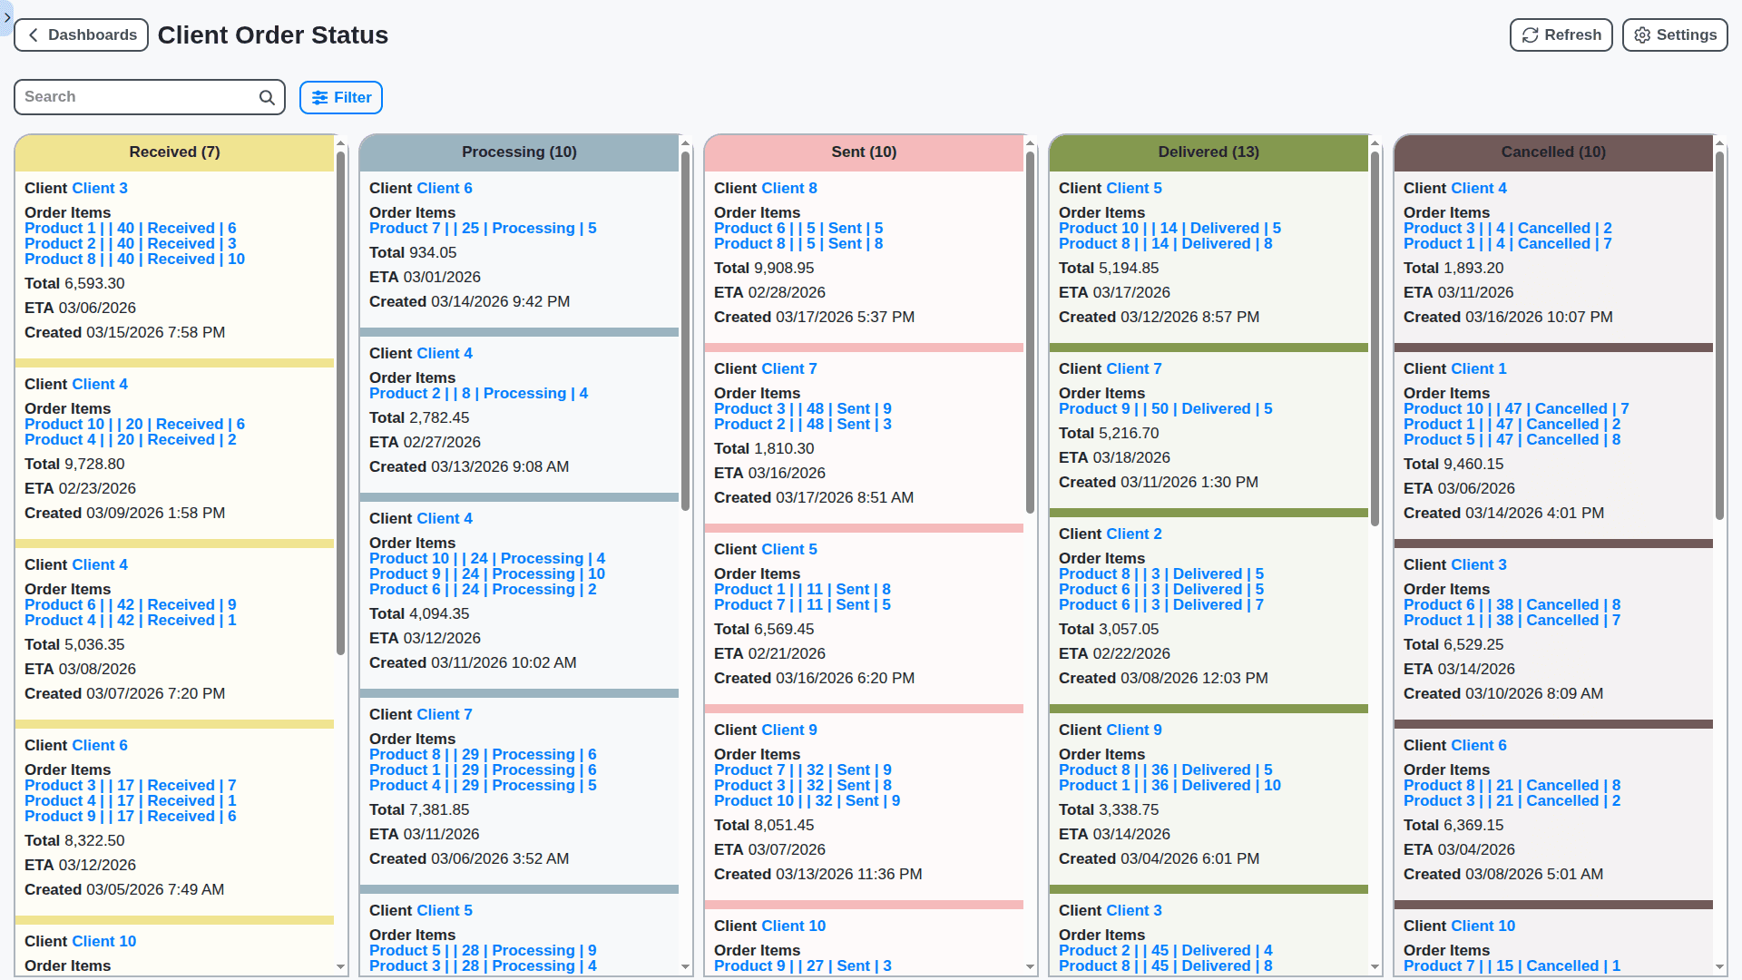Click the sliders icon inside the Filter button

[319, 97]
